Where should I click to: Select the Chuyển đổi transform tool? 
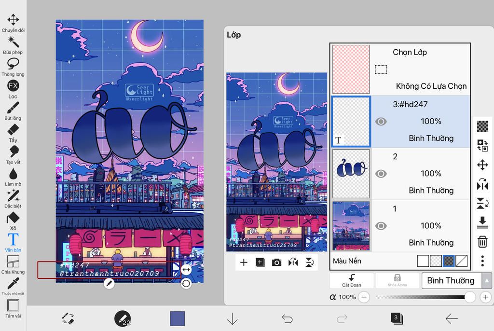[x=13, y=23]
